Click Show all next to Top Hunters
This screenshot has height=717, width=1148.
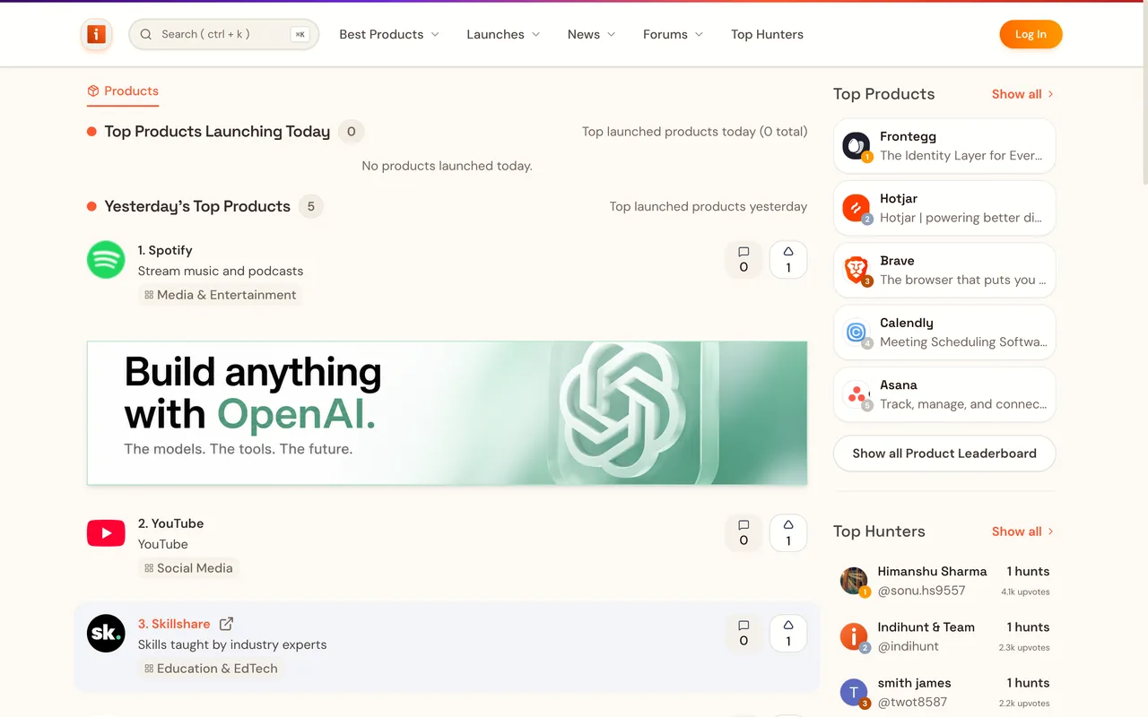(1022, 531)
